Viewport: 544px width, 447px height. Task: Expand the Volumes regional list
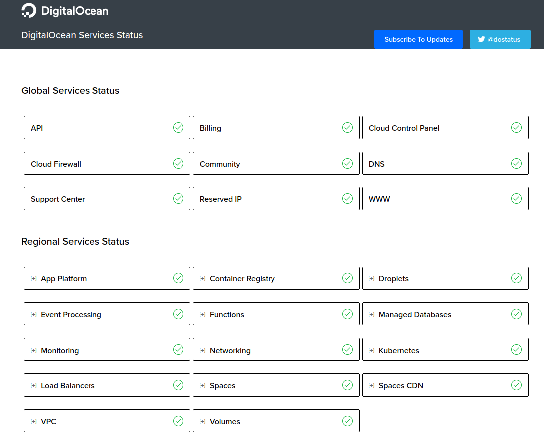click(x=202, y=421)
